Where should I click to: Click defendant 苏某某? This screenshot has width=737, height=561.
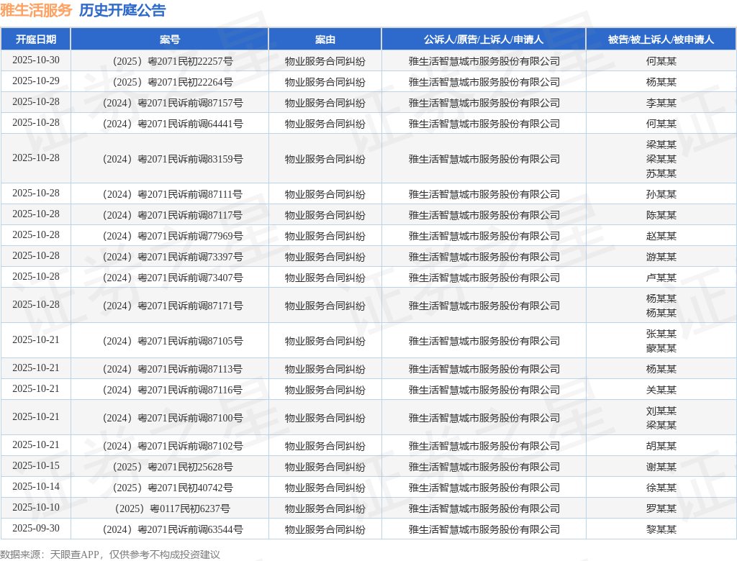point(661,174)
